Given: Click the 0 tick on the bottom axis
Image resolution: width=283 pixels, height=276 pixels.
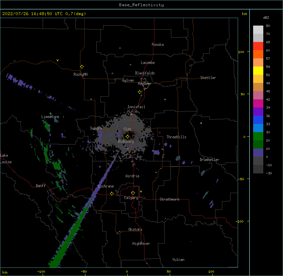Looking at the screenshot, I should point(127,271).
